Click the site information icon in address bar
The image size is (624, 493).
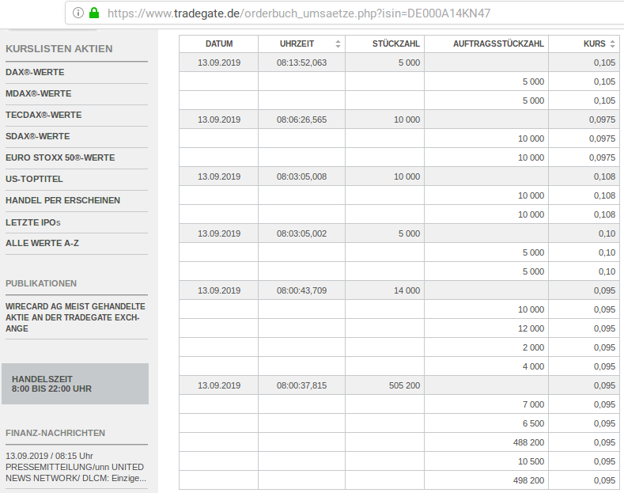pos(78,13)
